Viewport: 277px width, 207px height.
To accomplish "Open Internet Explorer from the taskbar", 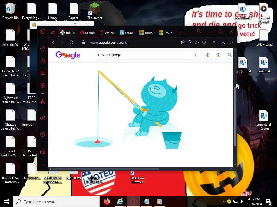I will click(120, 202).
